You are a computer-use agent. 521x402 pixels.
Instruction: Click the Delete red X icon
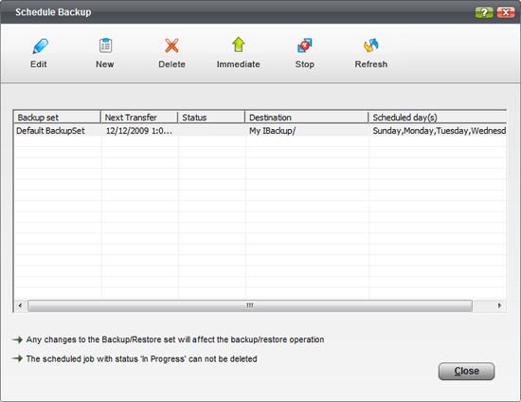click(171, 46)
